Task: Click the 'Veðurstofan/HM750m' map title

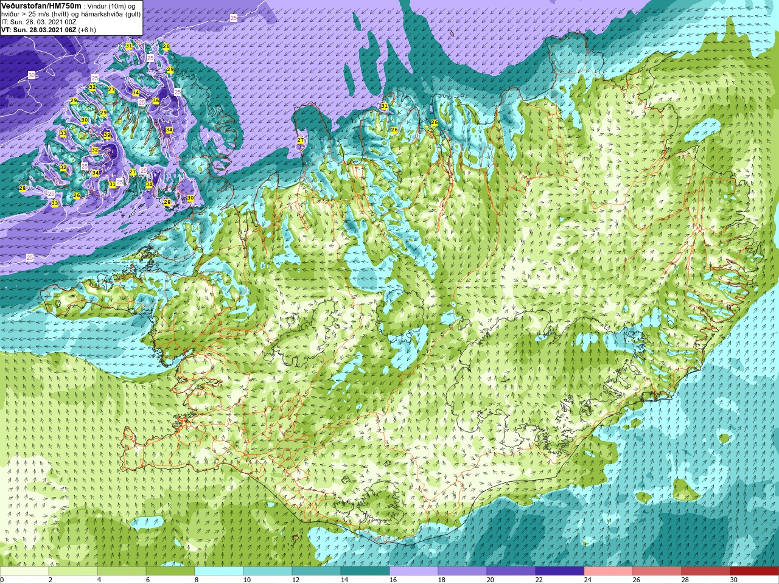Action: click(41, 6)
